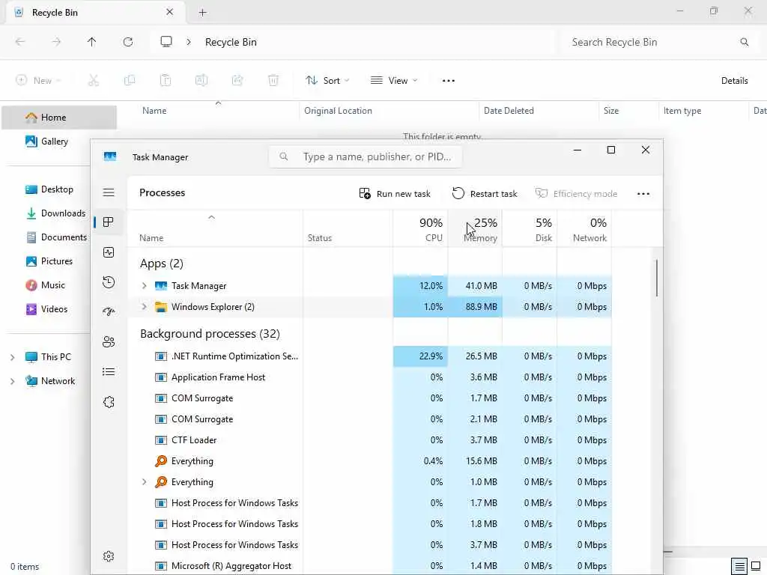Open the Services page puzzle icon
The image size is (767, 575).
(x=109, y=402)
